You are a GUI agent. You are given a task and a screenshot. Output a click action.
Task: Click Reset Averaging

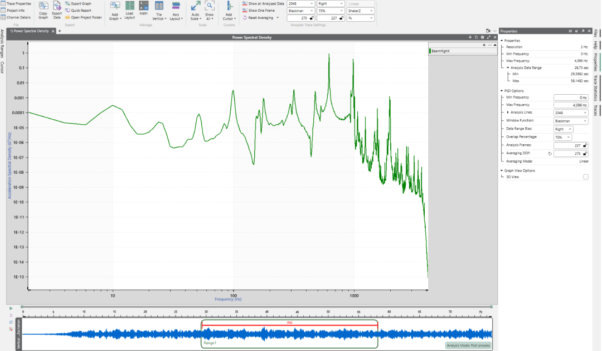click(x=258, y=18)
